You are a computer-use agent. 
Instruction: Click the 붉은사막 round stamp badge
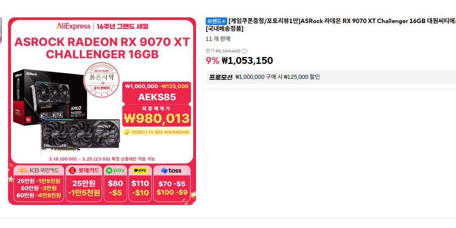click(102, 80)
